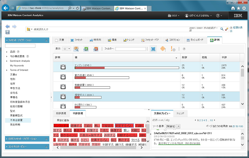Click the 安定する-ない negative expression

[x=124, y=126]
